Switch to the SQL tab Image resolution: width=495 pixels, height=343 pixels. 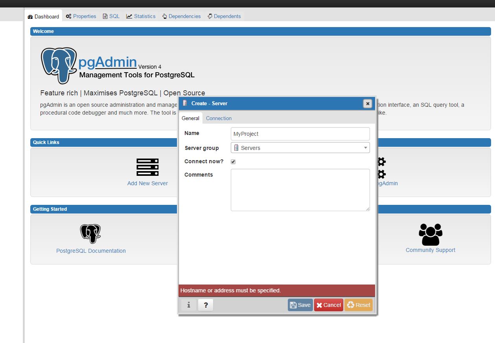111,16
